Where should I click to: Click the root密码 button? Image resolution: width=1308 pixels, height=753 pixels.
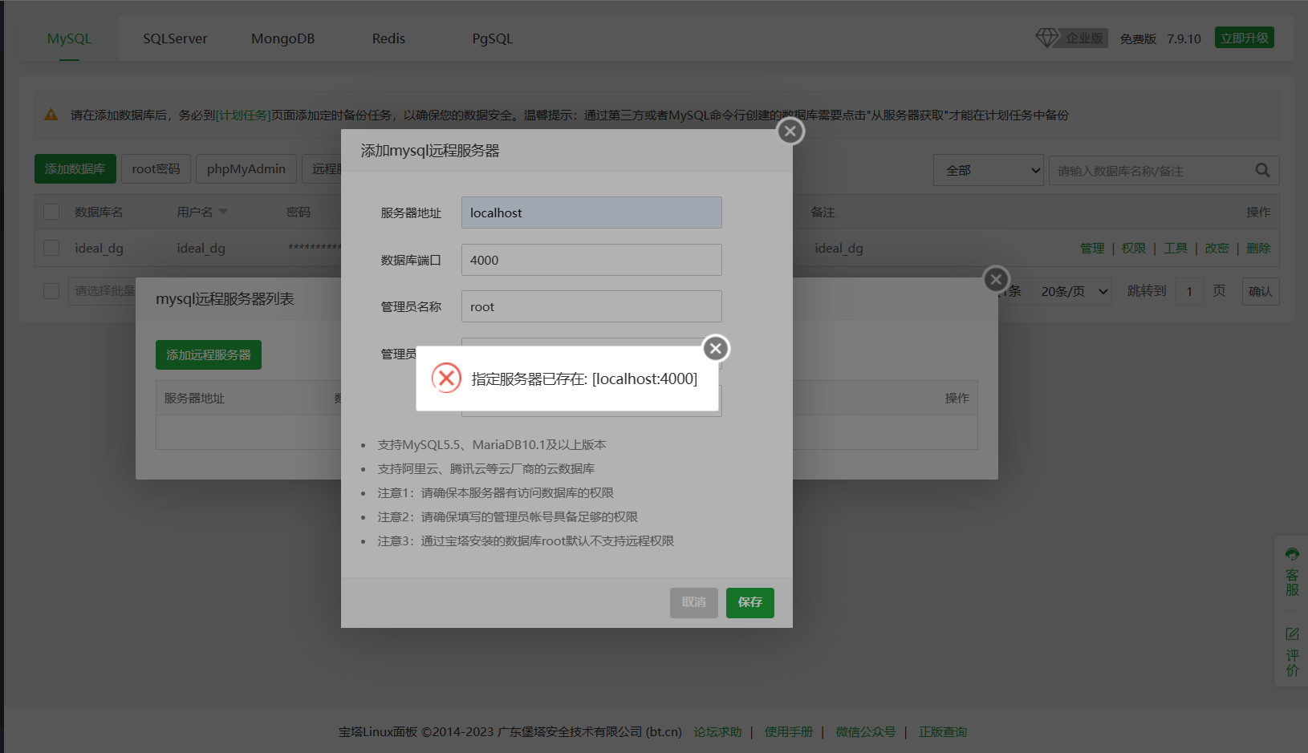(x=156, y=169)
